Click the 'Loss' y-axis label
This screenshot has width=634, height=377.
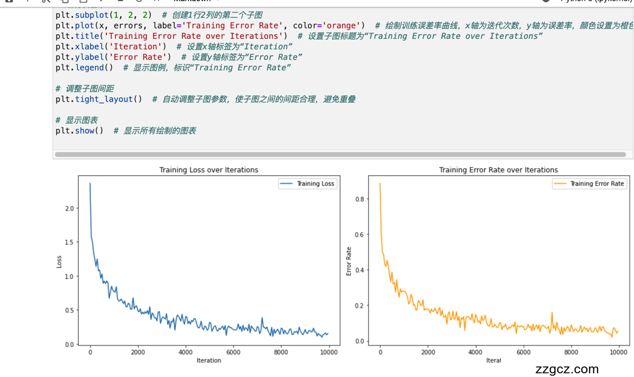[x=59, y=261]
